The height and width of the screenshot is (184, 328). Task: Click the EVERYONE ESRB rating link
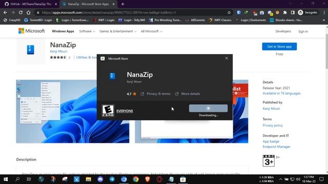[x=125, y=111]
